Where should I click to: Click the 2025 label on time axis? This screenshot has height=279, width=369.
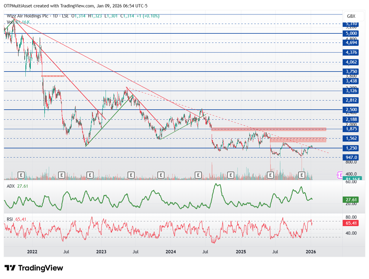click(x=241, y=252)
